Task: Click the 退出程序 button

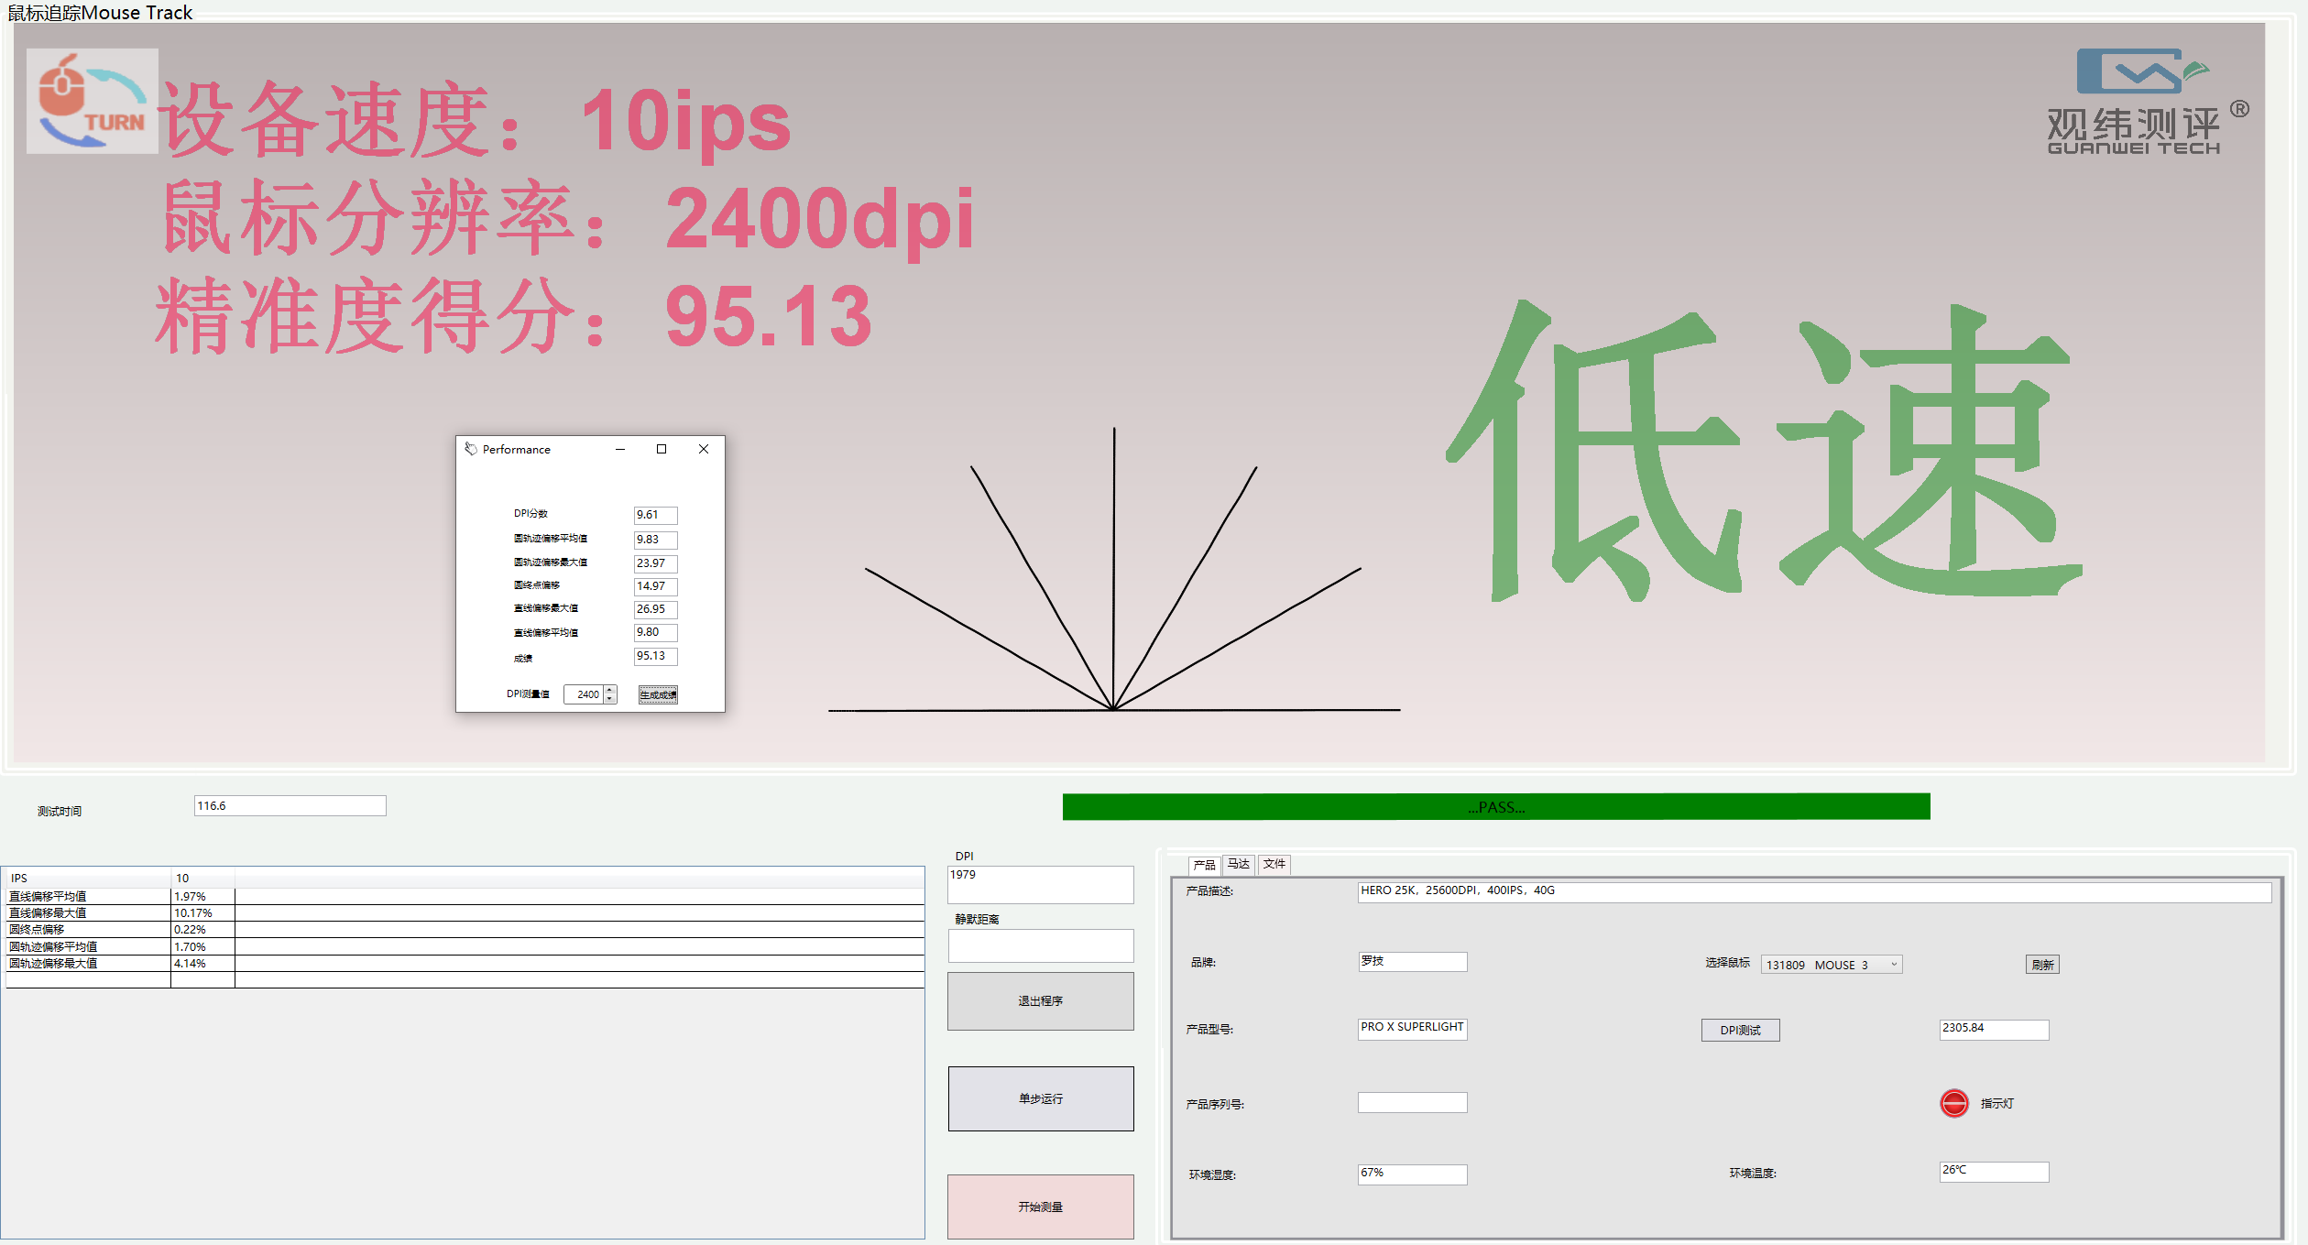Action: 1040,1000
